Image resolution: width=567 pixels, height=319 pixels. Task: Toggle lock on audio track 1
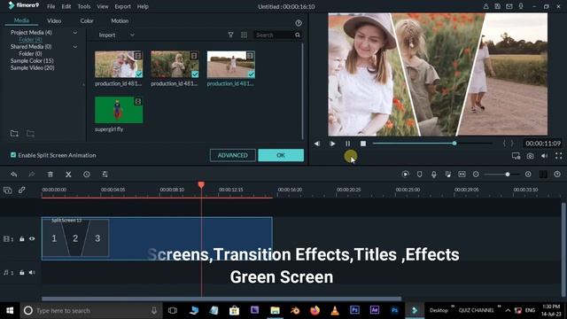22,272
